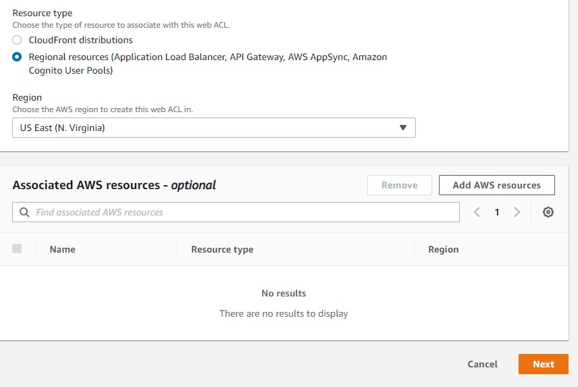Click page number 1 in pagination
Image resolution: width=578 pixels, height=387 pixels.
tap(497, 212)
